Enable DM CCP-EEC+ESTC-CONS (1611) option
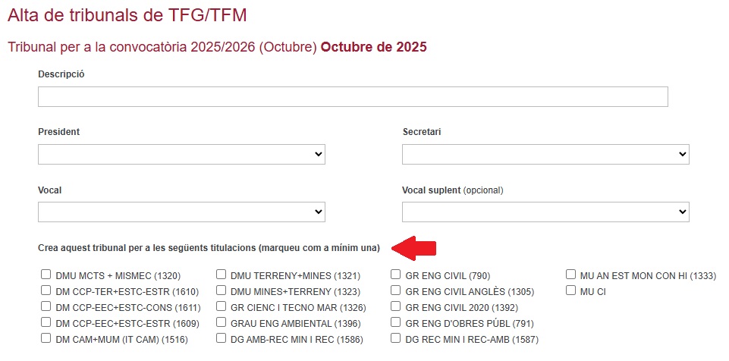Screen dimensions: 729x361 tap(46, 306)
